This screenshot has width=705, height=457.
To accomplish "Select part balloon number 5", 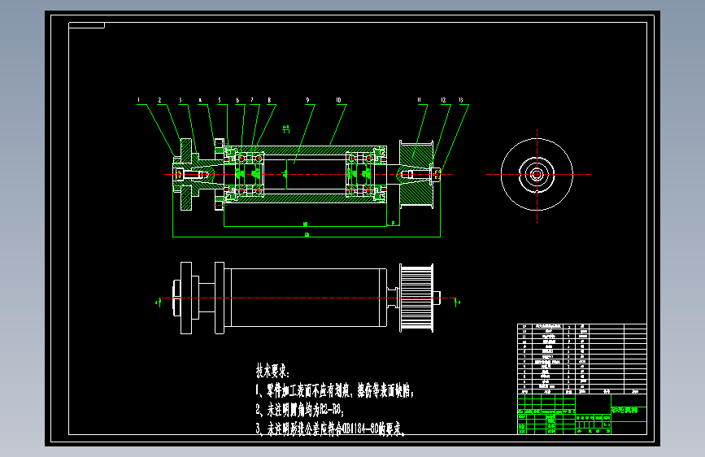I will [x=220, y=100].
